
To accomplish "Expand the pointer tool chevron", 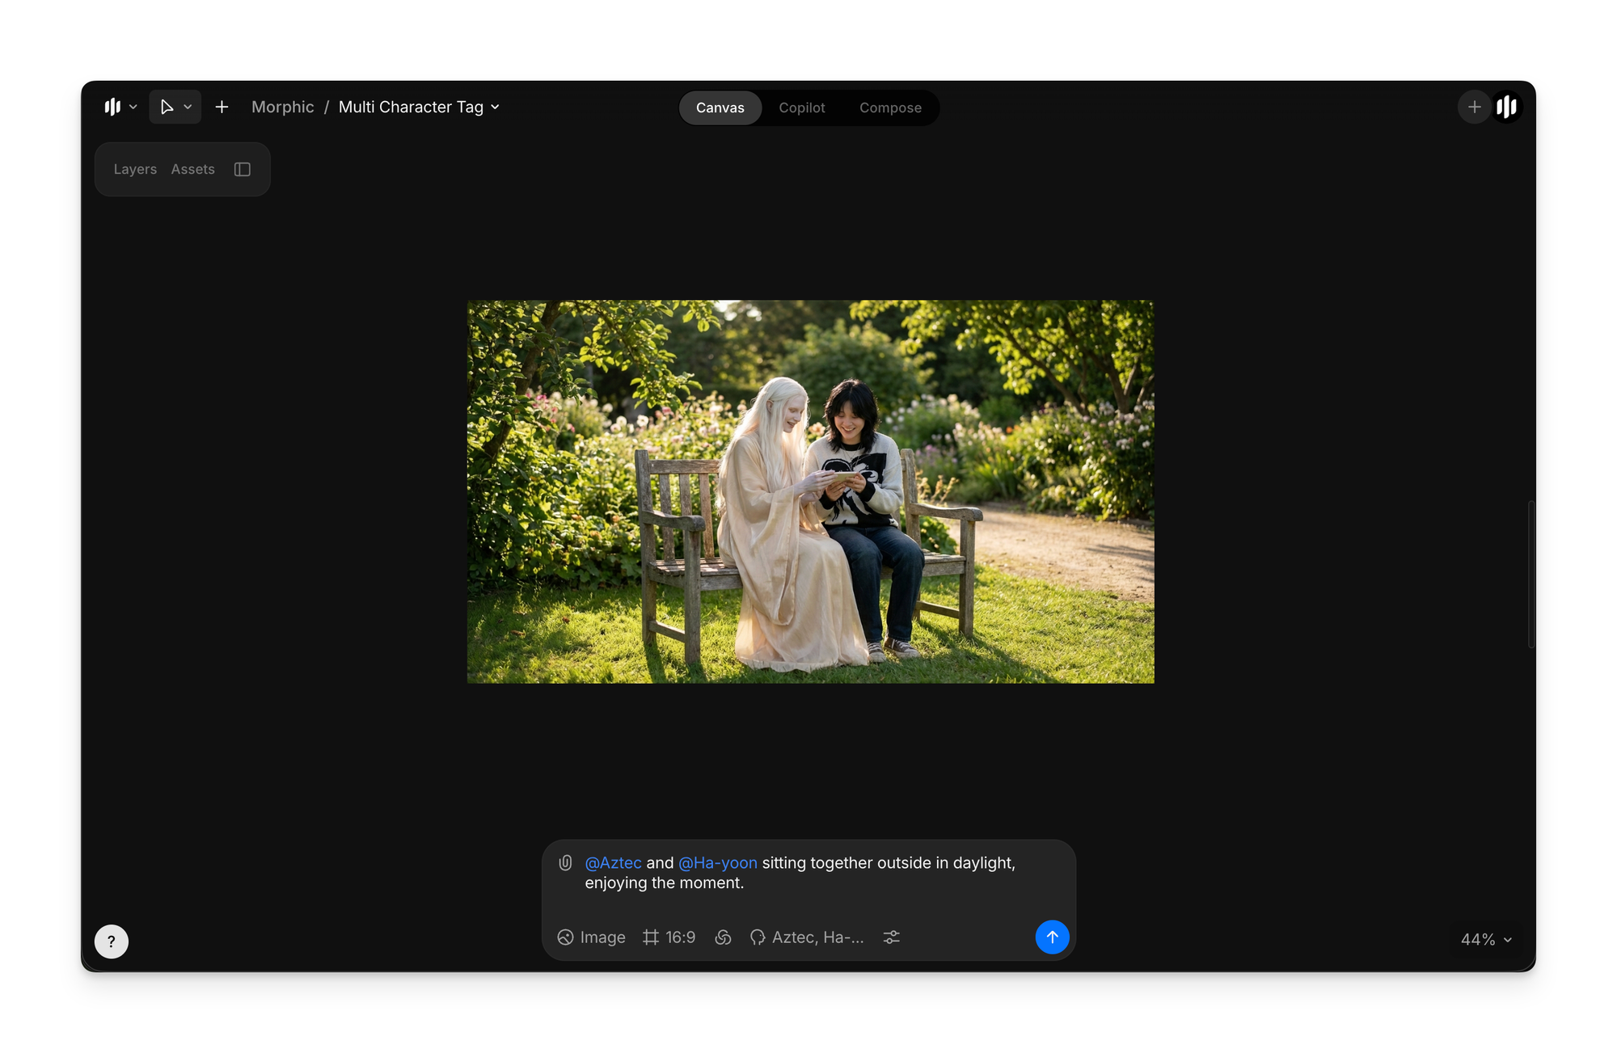I will (x=188, y=107).
